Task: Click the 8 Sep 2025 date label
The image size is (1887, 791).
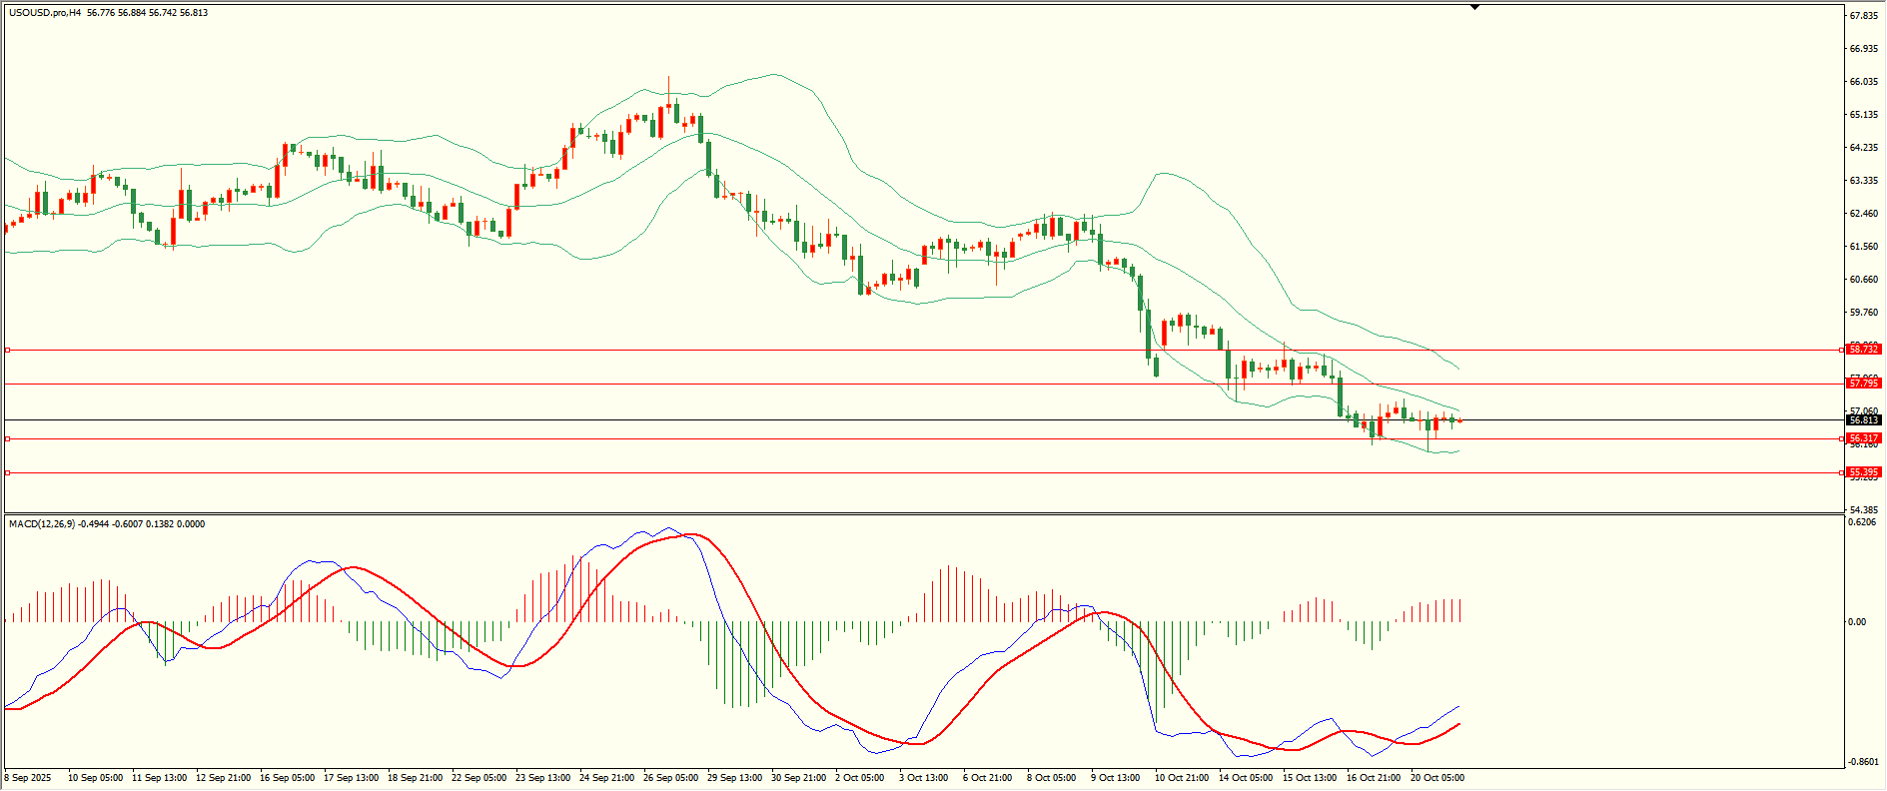Action: coord(28,778)
